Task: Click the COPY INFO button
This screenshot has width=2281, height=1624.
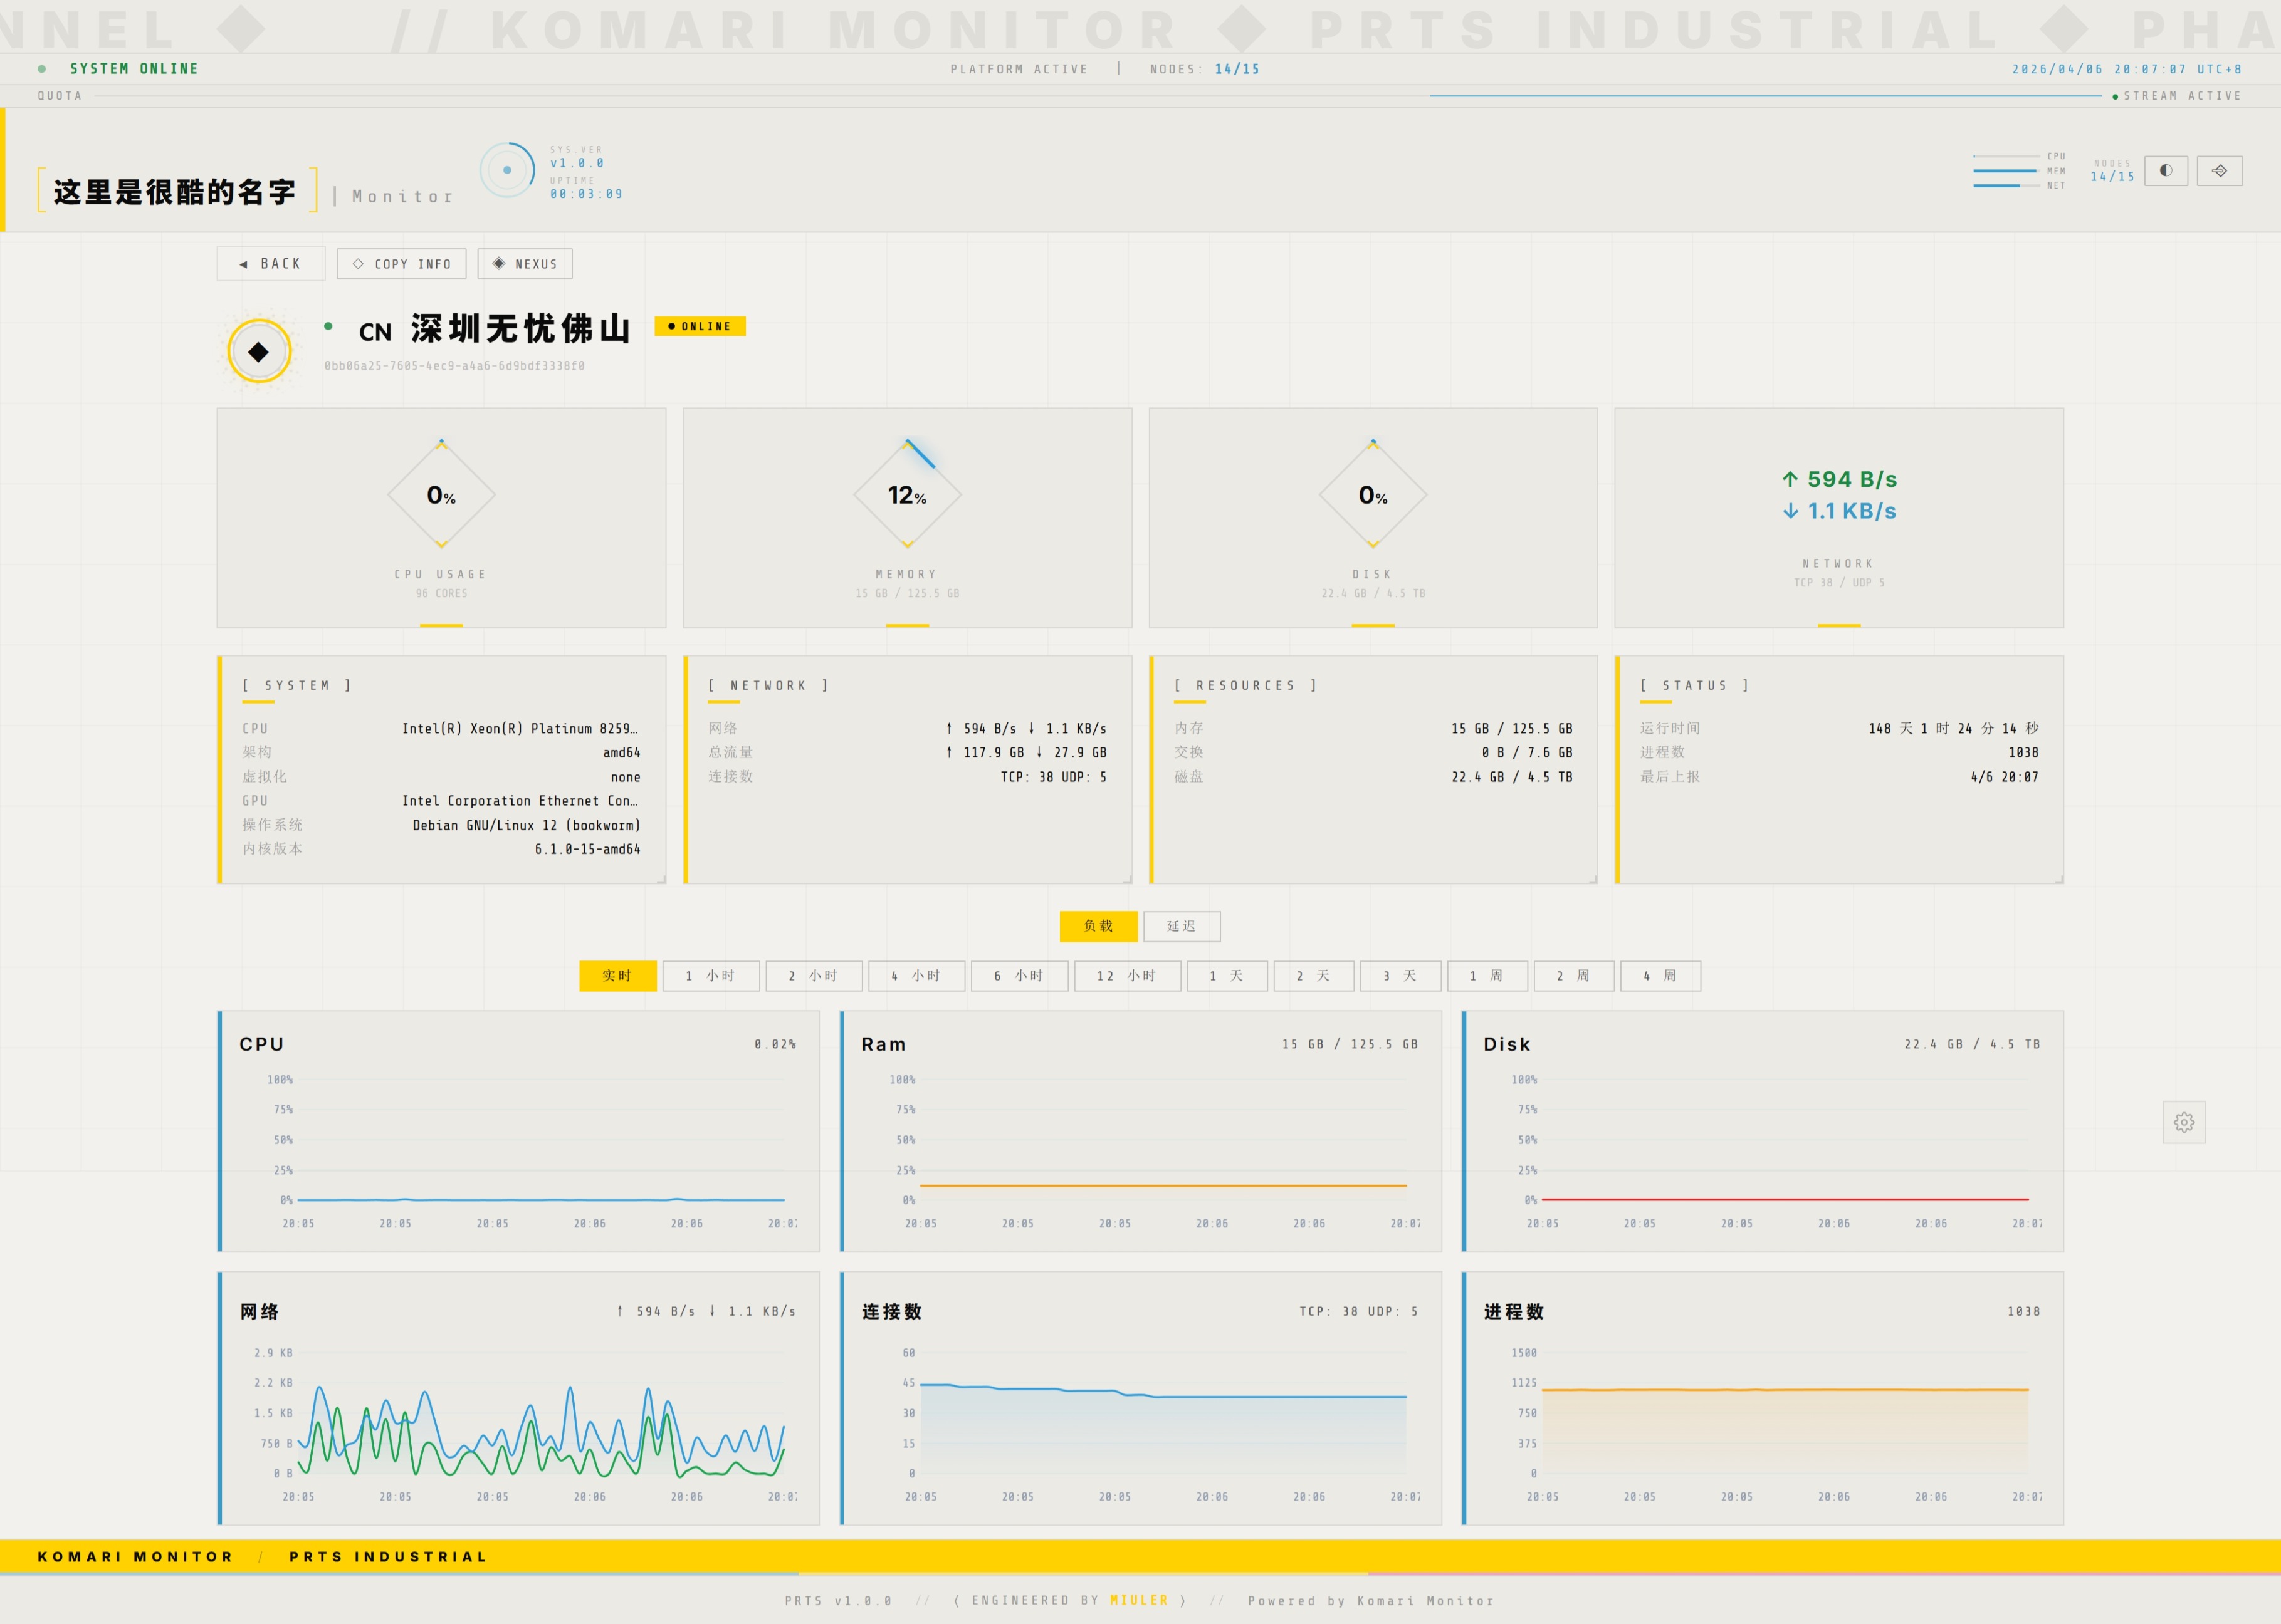Action: (x=401, y=264)
